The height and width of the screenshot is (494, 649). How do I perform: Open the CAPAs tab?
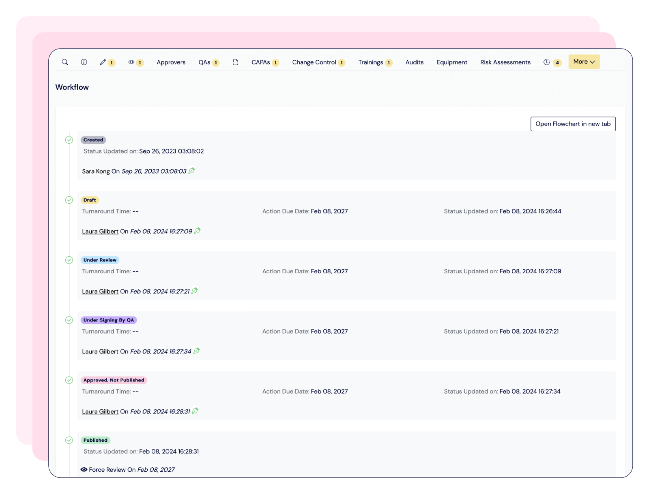pos(260,62)
